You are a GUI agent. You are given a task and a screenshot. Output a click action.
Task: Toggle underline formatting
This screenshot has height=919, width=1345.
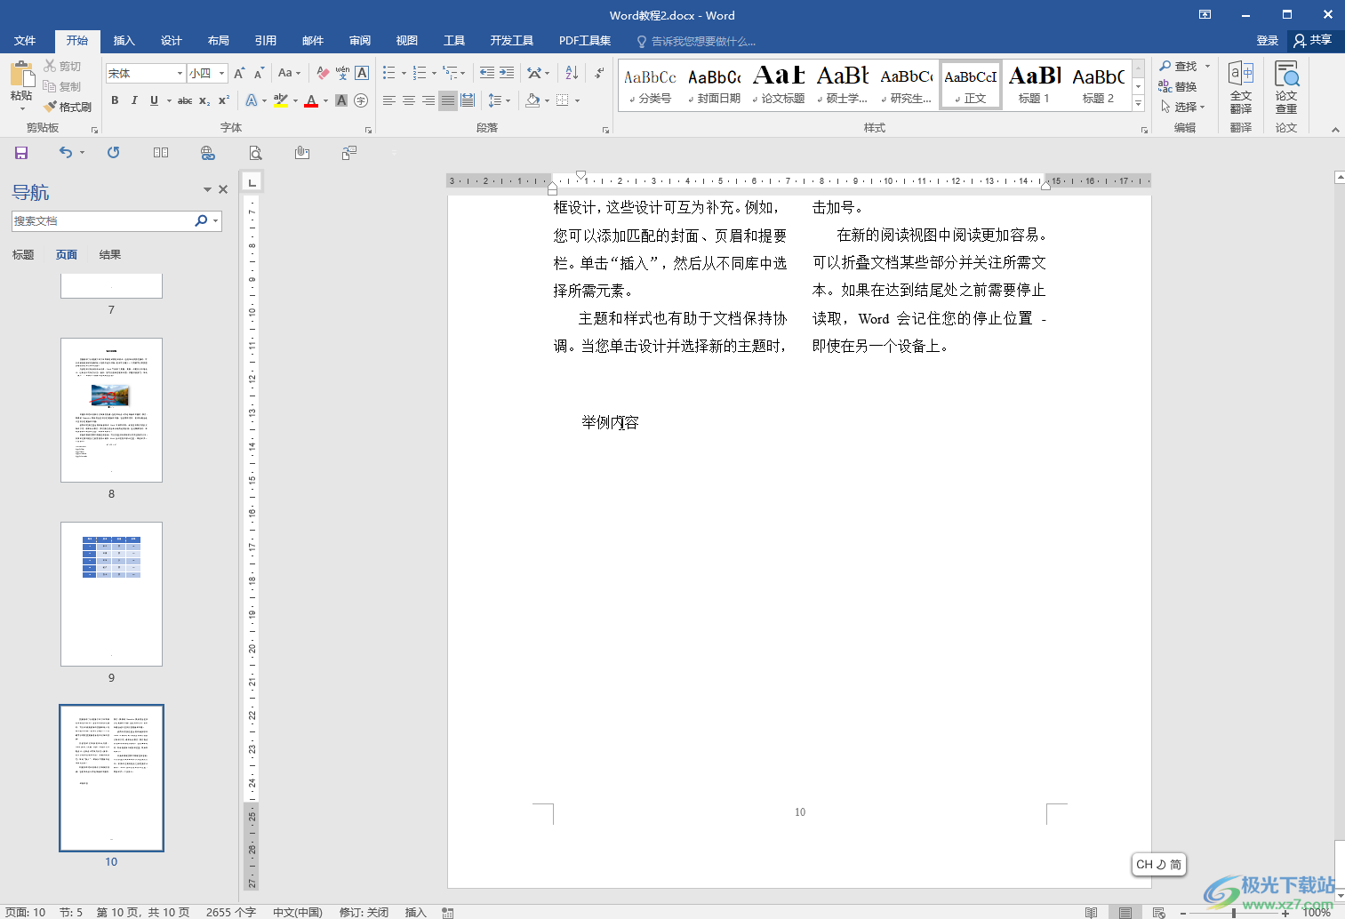click(154, 100)
